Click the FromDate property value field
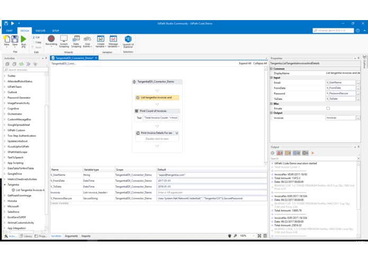 pyautogui.click(x=340, y=88)
